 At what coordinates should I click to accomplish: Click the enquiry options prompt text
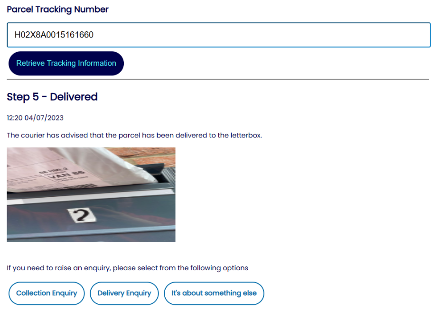[x=127, y=268]
